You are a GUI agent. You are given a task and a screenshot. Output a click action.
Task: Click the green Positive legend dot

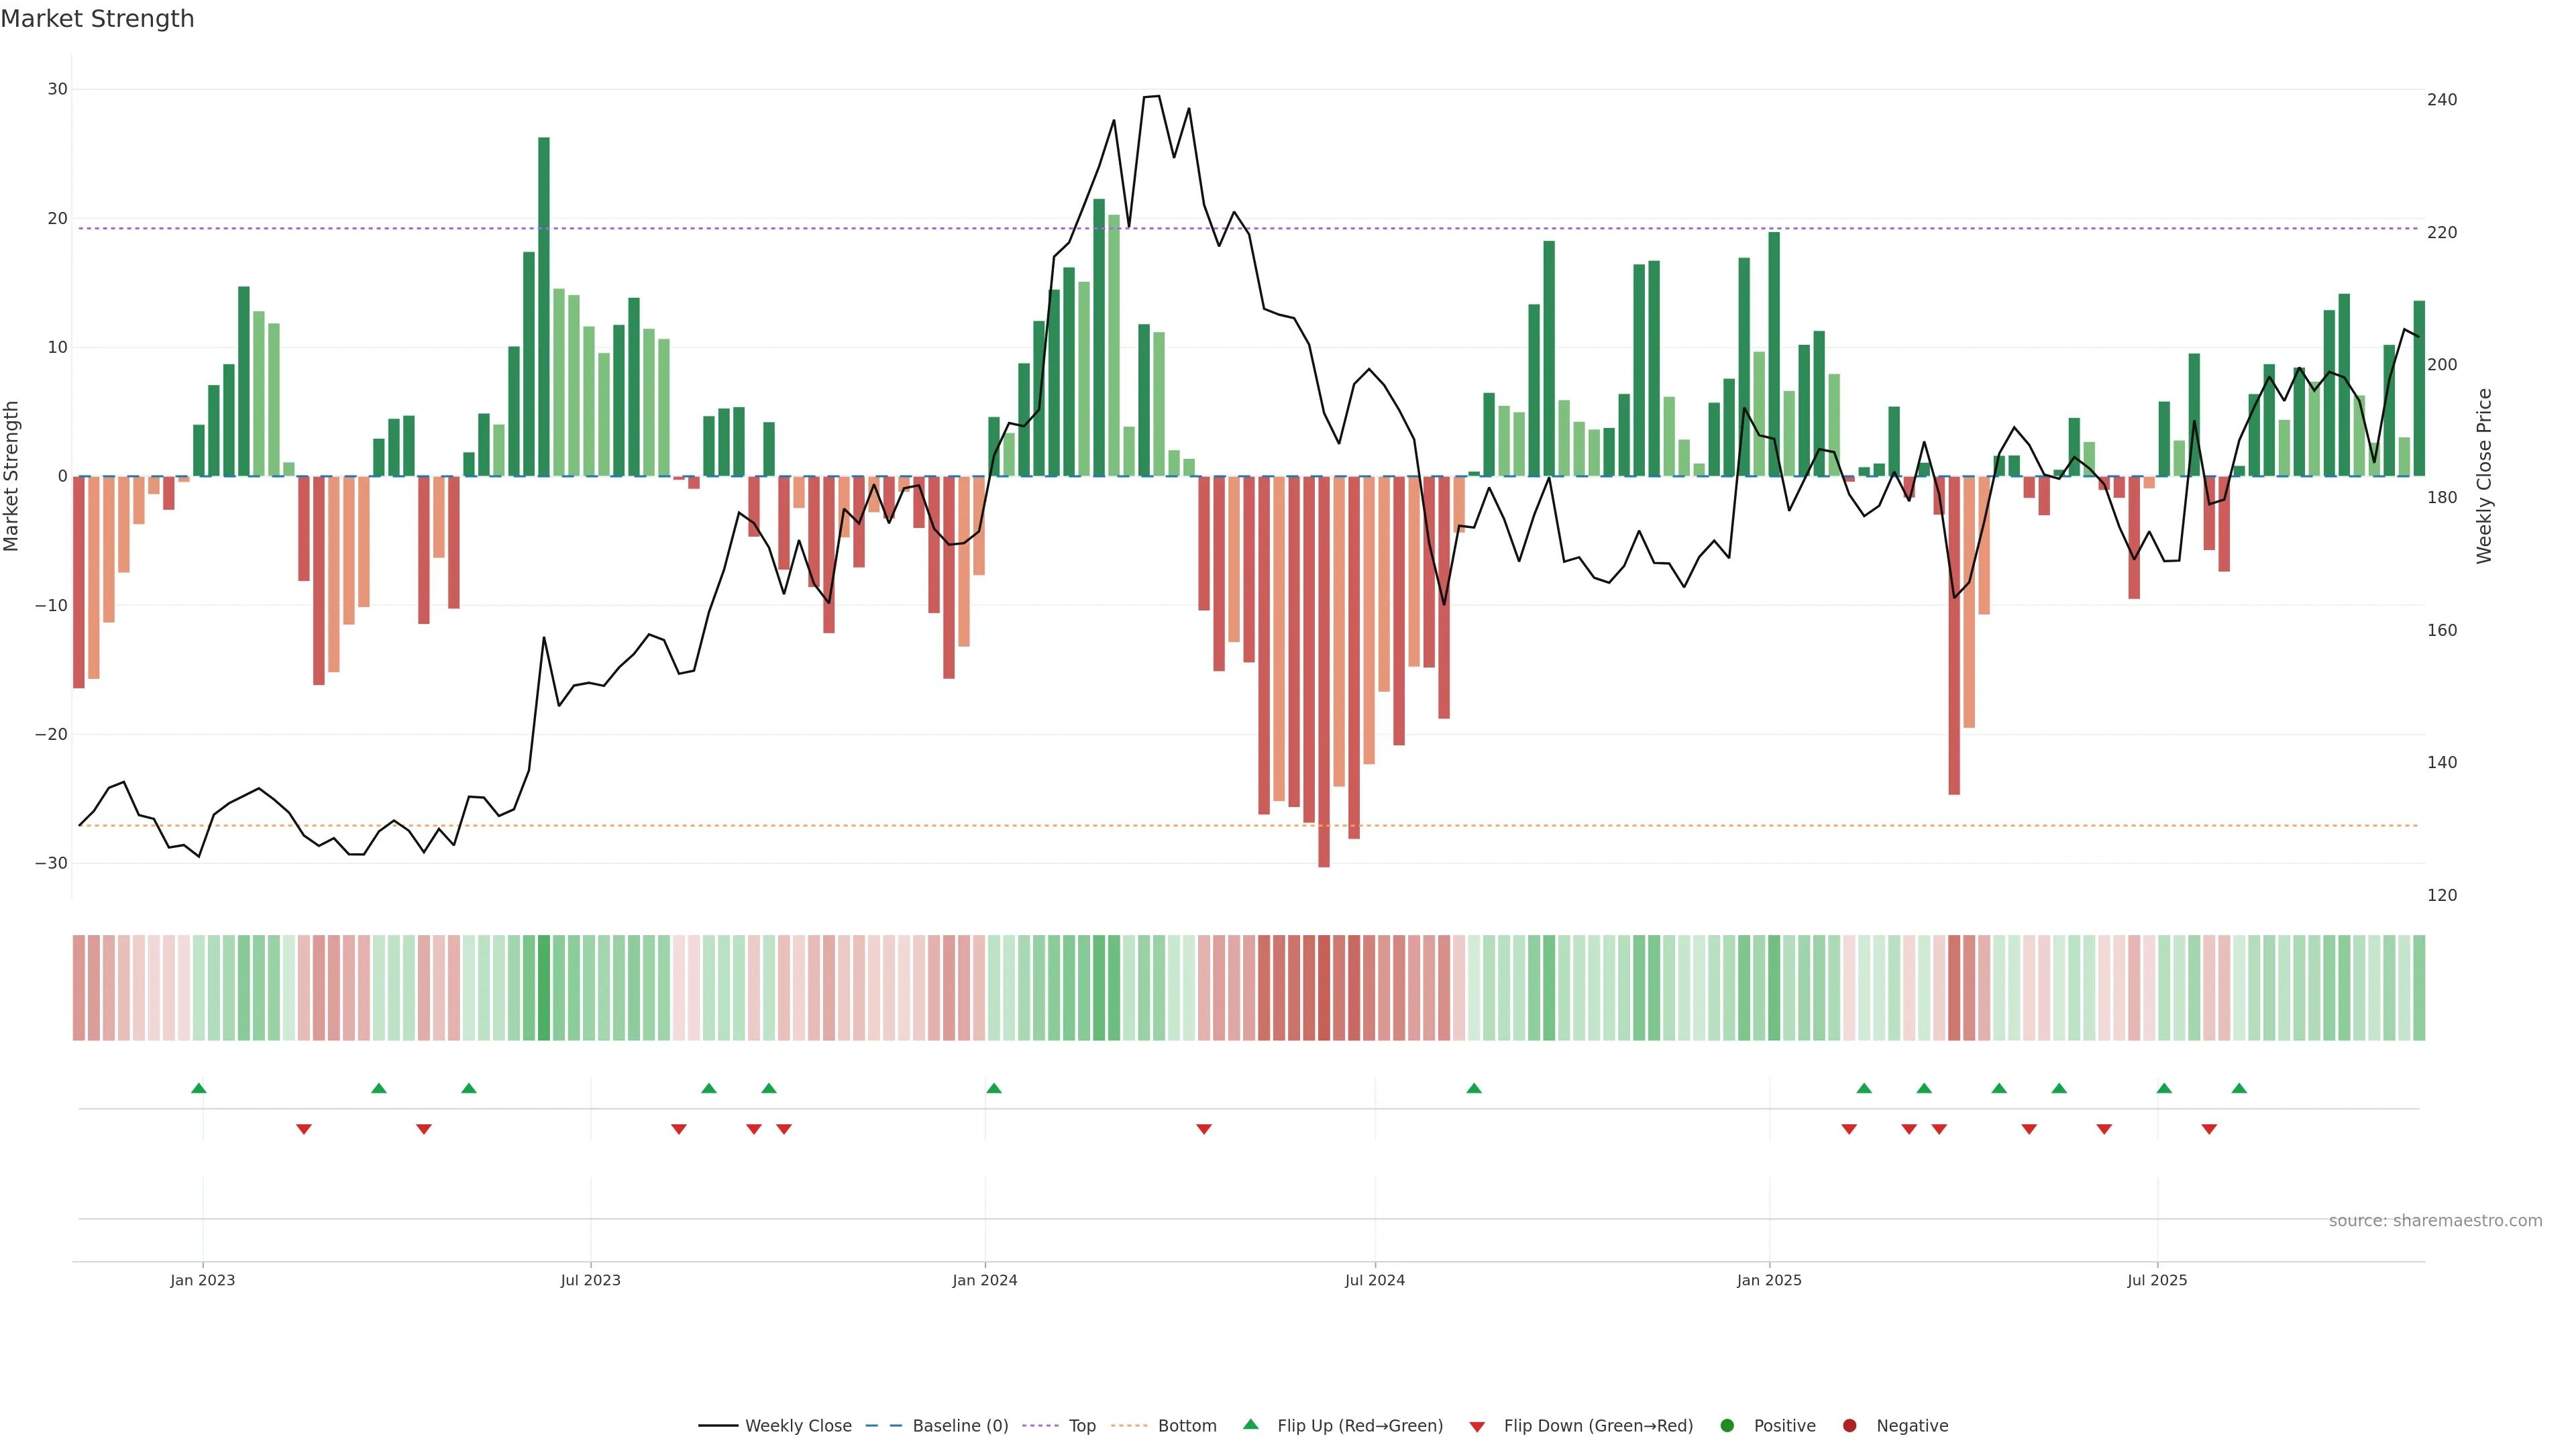point(1727,1425)
